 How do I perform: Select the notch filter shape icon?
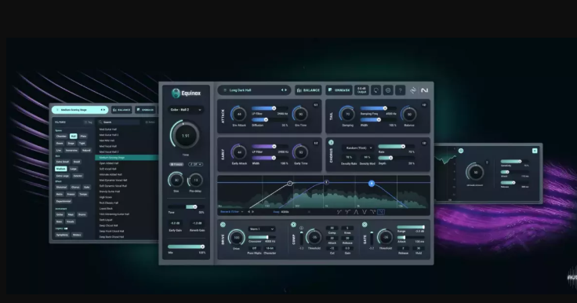coord(365,212)
